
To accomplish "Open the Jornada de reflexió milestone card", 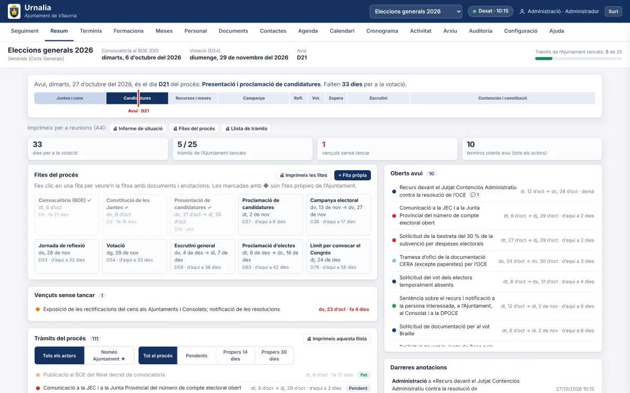I will pos(66,256).
